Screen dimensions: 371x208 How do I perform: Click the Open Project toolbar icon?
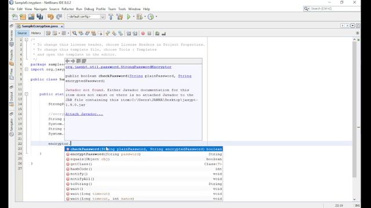coord(31,17)
